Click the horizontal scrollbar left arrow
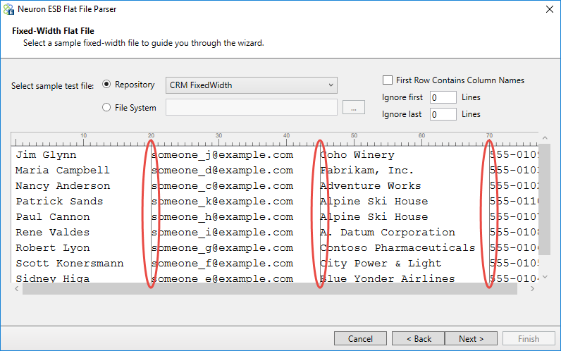 (16, 288)
